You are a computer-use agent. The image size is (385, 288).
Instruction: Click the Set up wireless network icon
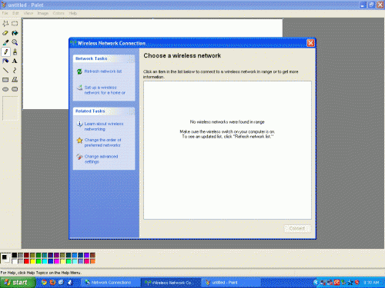pos(79,88)
